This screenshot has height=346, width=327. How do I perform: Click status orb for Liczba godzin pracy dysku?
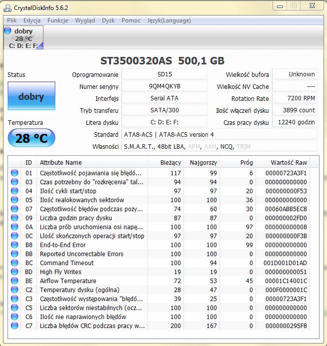click(14, 218)
